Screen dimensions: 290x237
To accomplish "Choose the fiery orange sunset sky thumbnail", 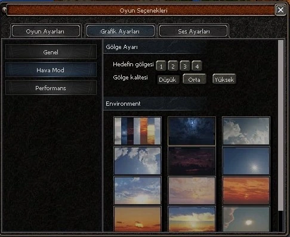I will pyautogui.click(x=246, y=190).
